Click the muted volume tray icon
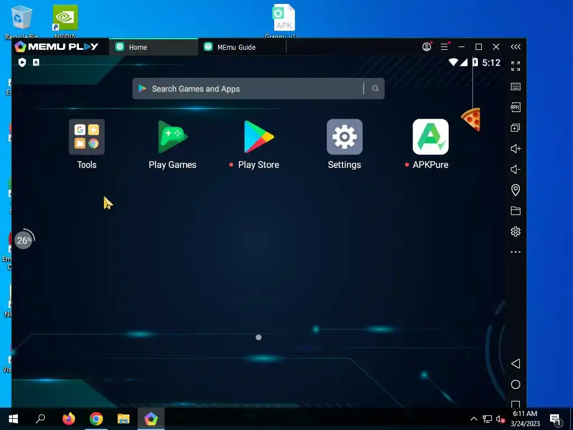 tap(500, 419)
